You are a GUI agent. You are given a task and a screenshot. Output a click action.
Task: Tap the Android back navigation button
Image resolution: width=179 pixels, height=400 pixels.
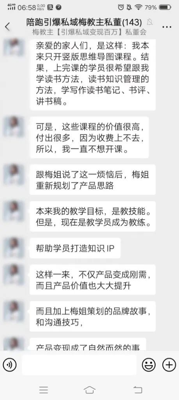(138, 389)
